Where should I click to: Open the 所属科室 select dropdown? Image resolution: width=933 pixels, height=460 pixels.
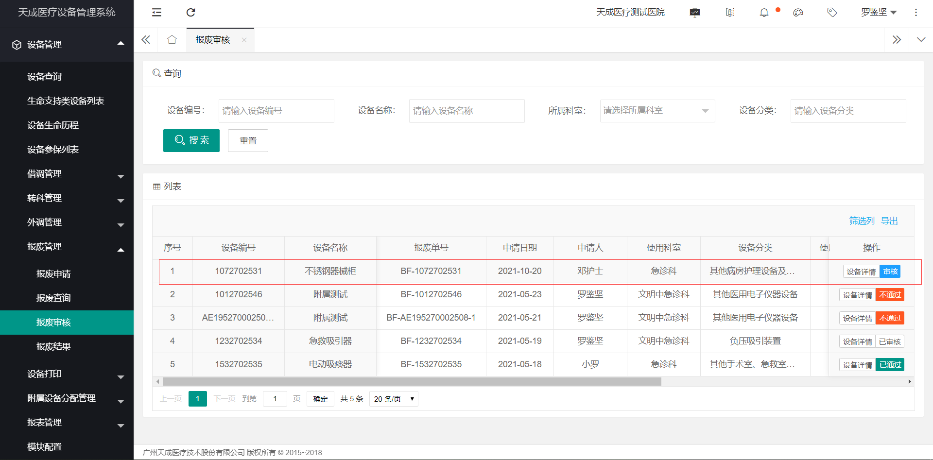(x=657, y=111)
